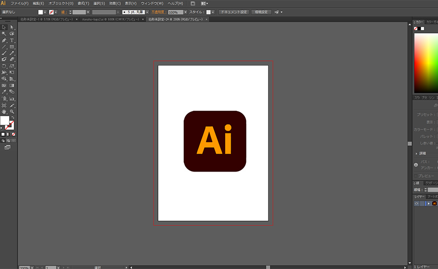Select the Eyedropper tool

click(4, 92)
